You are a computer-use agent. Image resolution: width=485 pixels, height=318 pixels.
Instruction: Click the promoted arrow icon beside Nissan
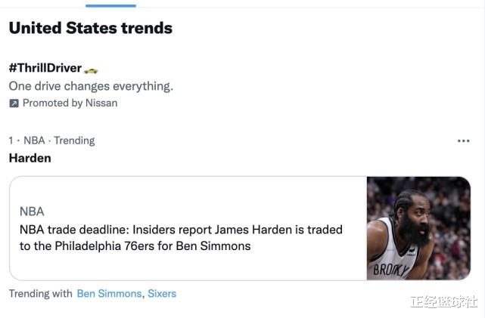point(14,103)
